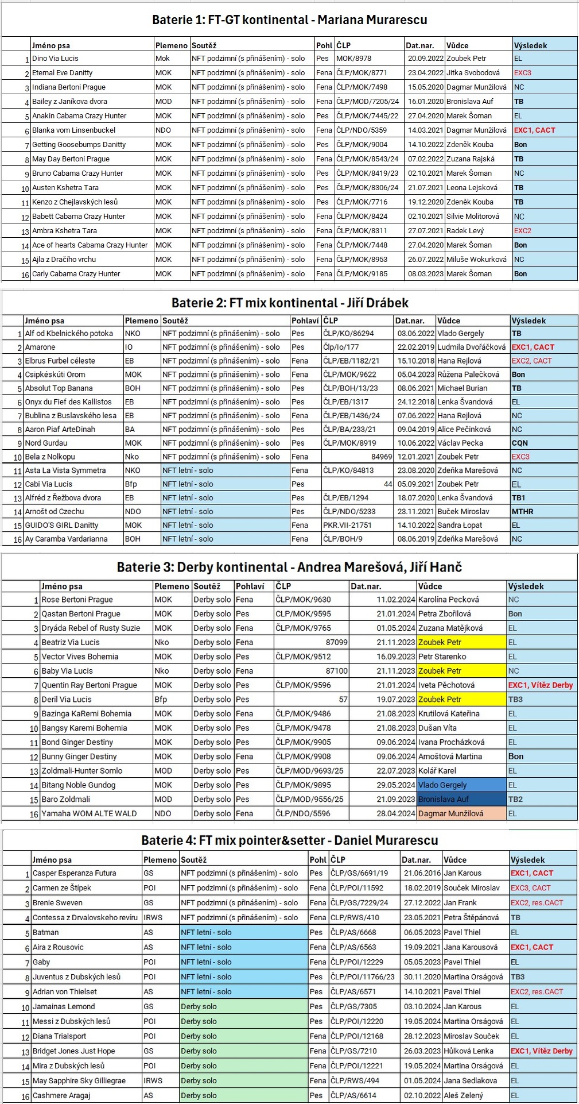Select the 'PKR.VII-21751' registration cell

pos(357,526)
